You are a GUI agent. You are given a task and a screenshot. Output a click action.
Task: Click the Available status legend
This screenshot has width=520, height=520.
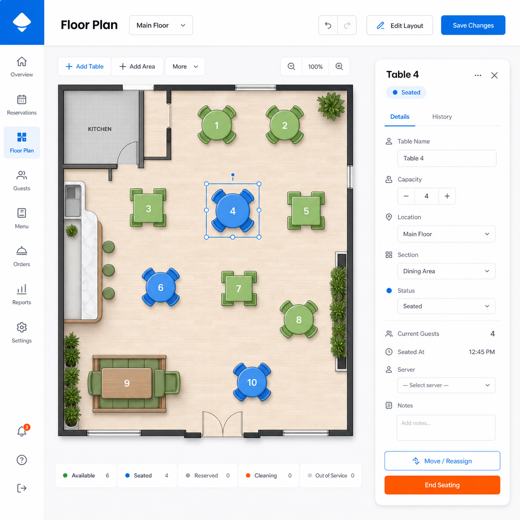coord(86,475)
